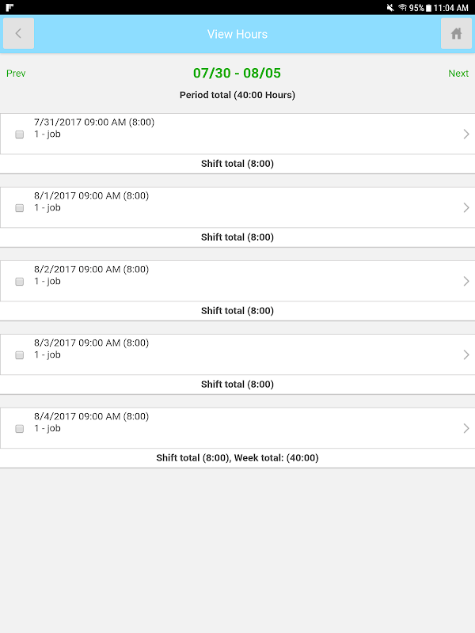Open 7/31/2017 shift details chevron
Screen dimensions: 475x633
coord(466,135)
